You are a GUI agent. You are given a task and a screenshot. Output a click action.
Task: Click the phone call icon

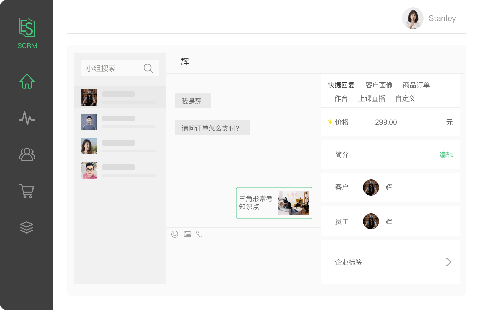tap(199, 234)
